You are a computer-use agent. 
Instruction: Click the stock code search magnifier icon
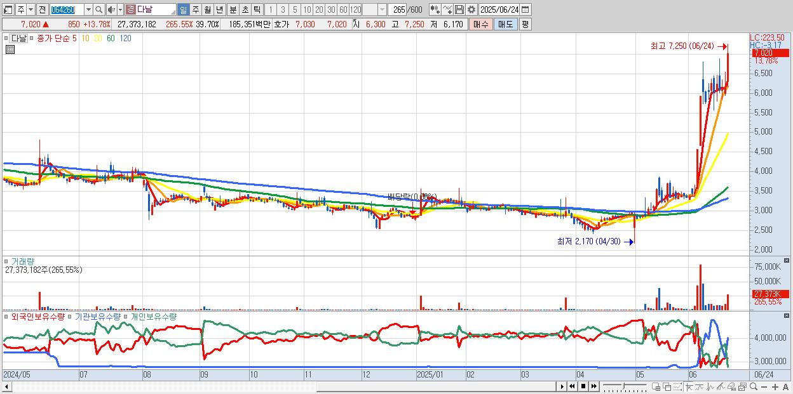[99, 10]
